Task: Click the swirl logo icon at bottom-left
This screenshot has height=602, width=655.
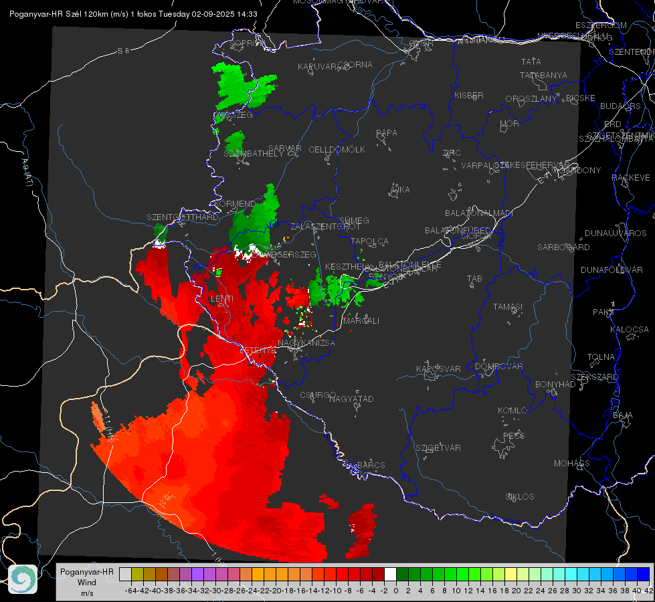Action: [23, 579]
